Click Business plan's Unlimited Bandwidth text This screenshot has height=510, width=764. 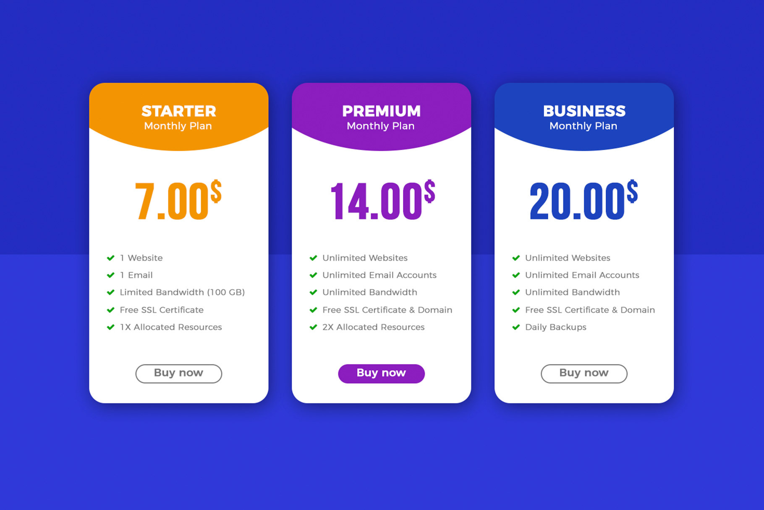(572, 292)
